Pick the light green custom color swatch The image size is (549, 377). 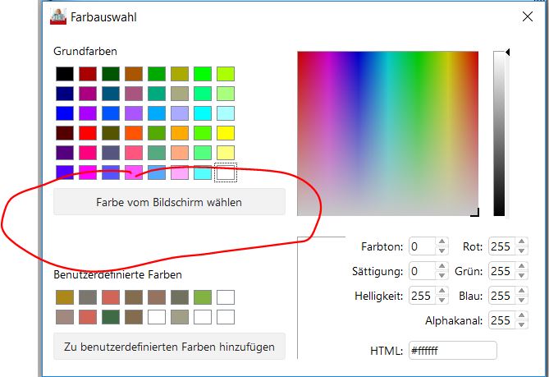tap(203, 297)
